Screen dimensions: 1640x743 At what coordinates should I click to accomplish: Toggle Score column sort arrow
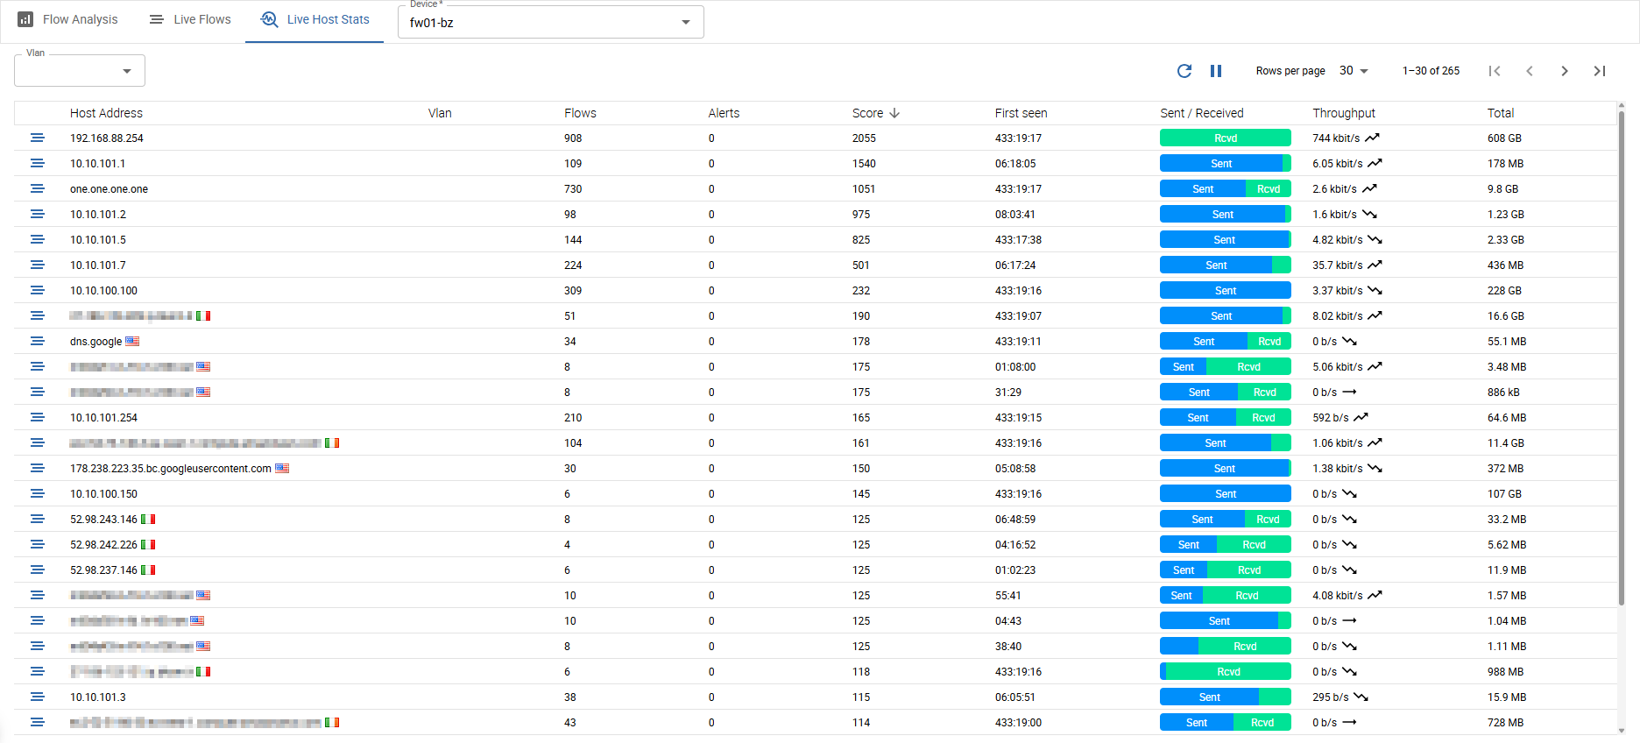894,113
